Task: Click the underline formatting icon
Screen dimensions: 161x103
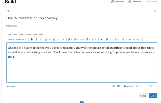Action: point(41,39)
